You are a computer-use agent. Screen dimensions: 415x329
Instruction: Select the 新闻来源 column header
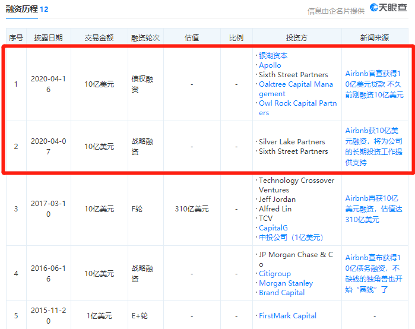(375, 37)
